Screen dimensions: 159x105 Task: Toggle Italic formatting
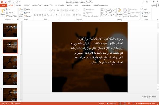click(37, 15)
